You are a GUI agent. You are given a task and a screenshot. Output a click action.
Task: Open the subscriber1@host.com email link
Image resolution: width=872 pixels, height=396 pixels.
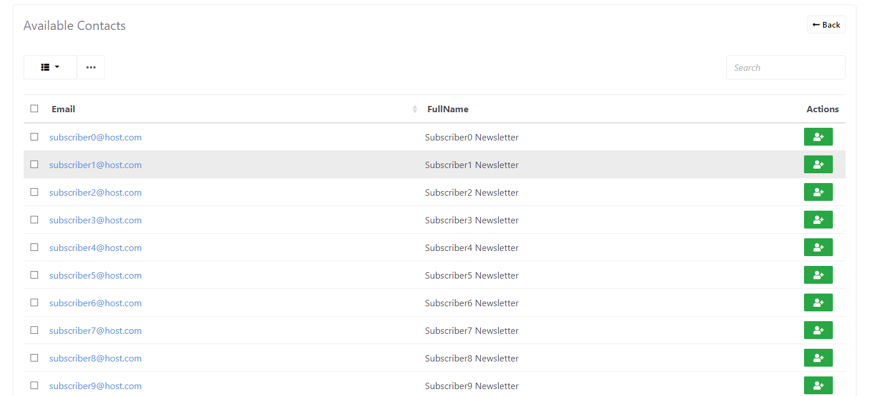point(96,165)
